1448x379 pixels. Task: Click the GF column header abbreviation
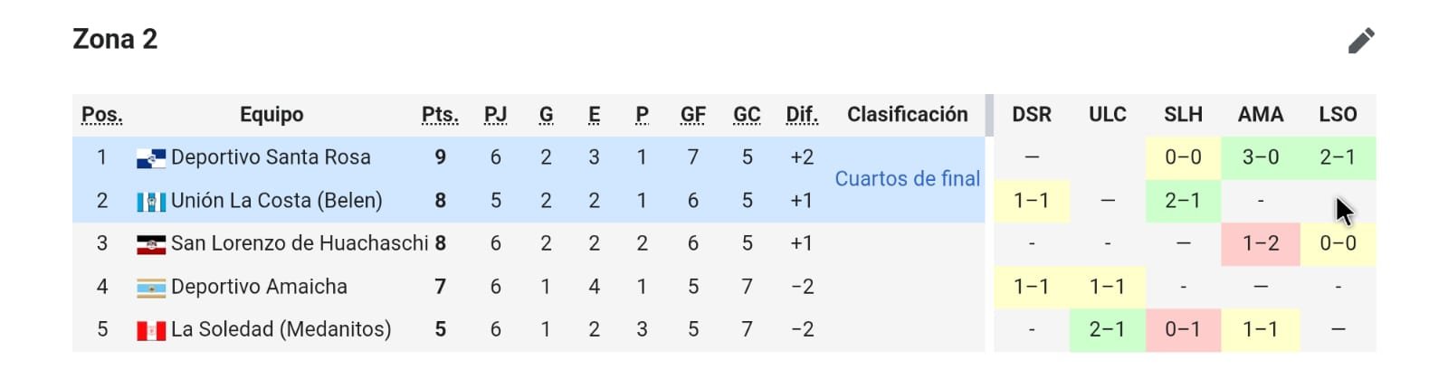click(x=692, y=115)
